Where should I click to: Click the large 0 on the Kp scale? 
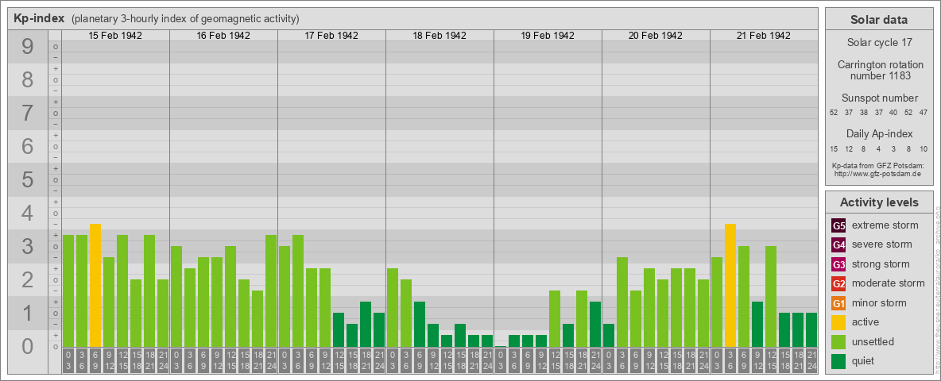(x=27, y=346)
